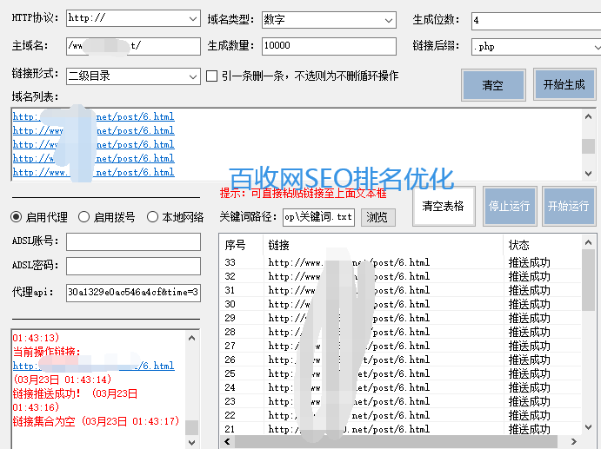Click the 清空表格 button
Viewport: 601px width, 449px height.
tap(444, 207)
